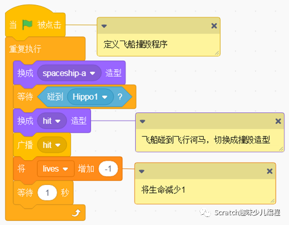The image size is (289, 225).
Task: Click the '增加' label in lives block
Action: point(86,169)
